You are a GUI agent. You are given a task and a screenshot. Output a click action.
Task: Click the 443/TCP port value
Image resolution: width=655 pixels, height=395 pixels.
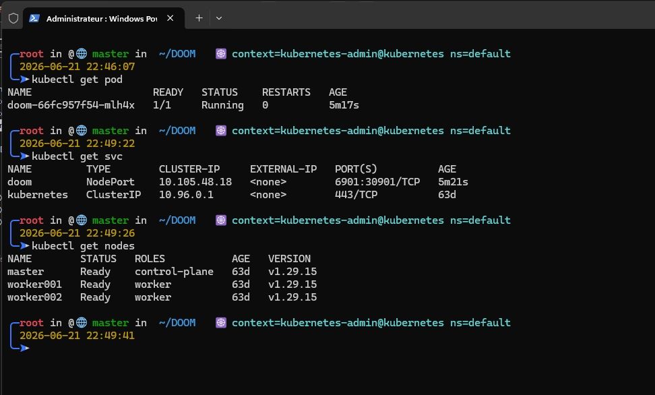356,195
